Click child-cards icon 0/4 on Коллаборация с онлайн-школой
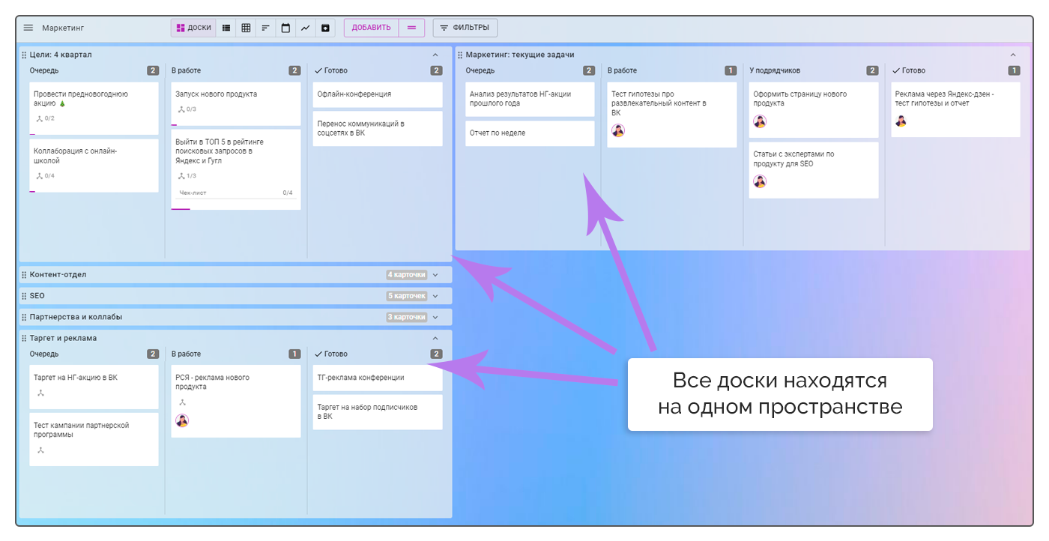 (45, 176)
